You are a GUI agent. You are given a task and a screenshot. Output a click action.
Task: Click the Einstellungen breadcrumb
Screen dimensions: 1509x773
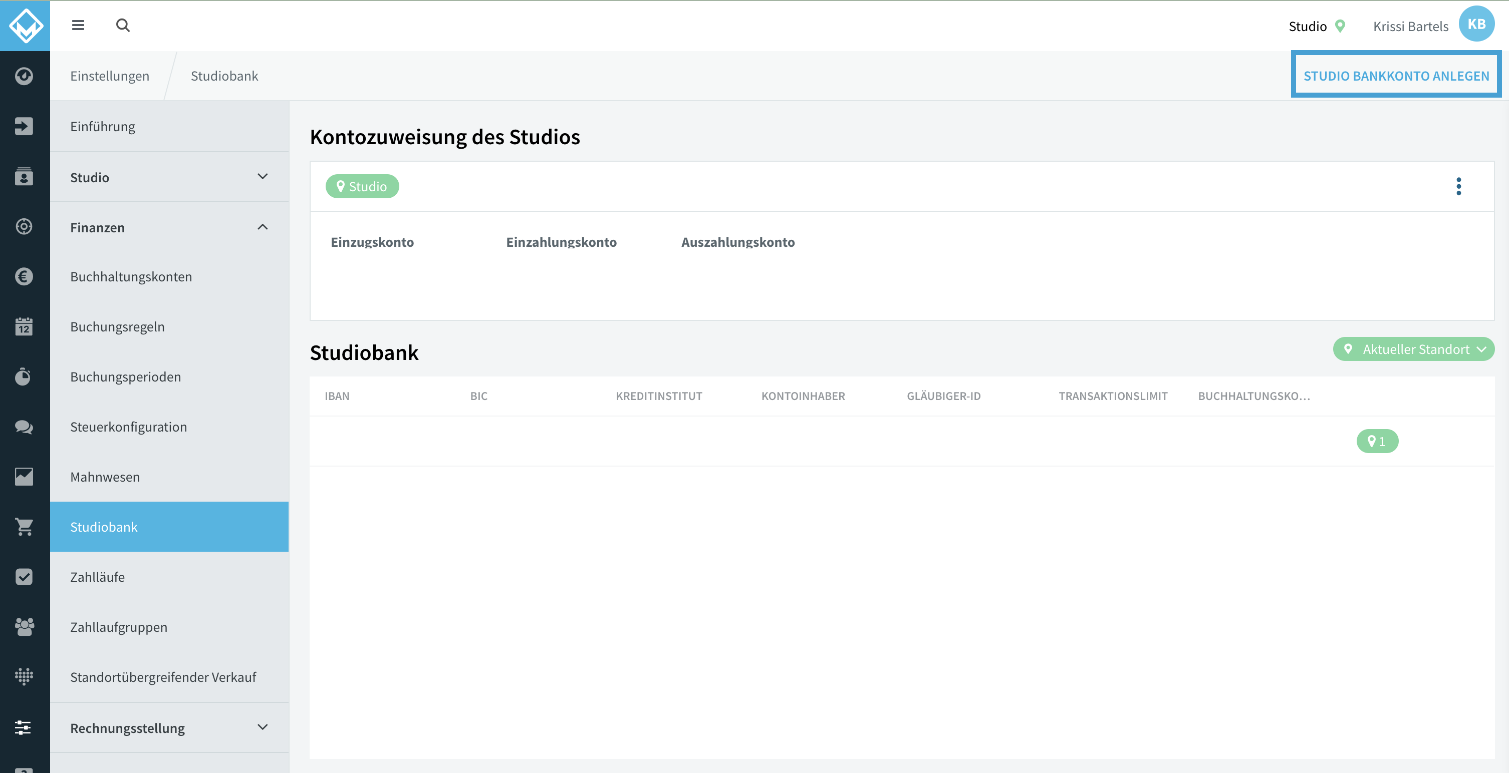point(110,76)
